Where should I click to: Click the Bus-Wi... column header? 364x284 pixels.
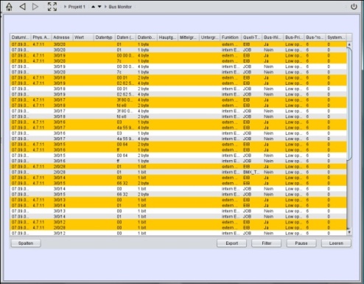click(273, 38)
